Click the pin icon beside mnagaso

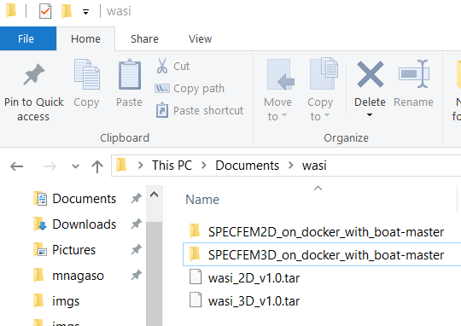pyautogui.click(x=136, y=275)
